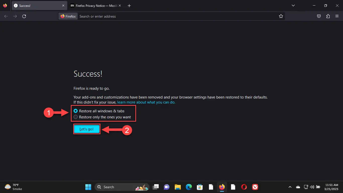Click the Firefox taskbar icon
The width and height of the screenshot is (343, 193).
tap(222, 187)
